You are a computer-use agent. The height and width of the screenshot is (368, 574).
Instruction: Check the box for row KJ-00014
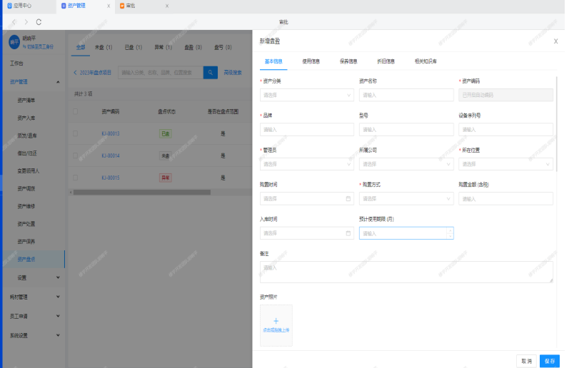pos(76,155)
